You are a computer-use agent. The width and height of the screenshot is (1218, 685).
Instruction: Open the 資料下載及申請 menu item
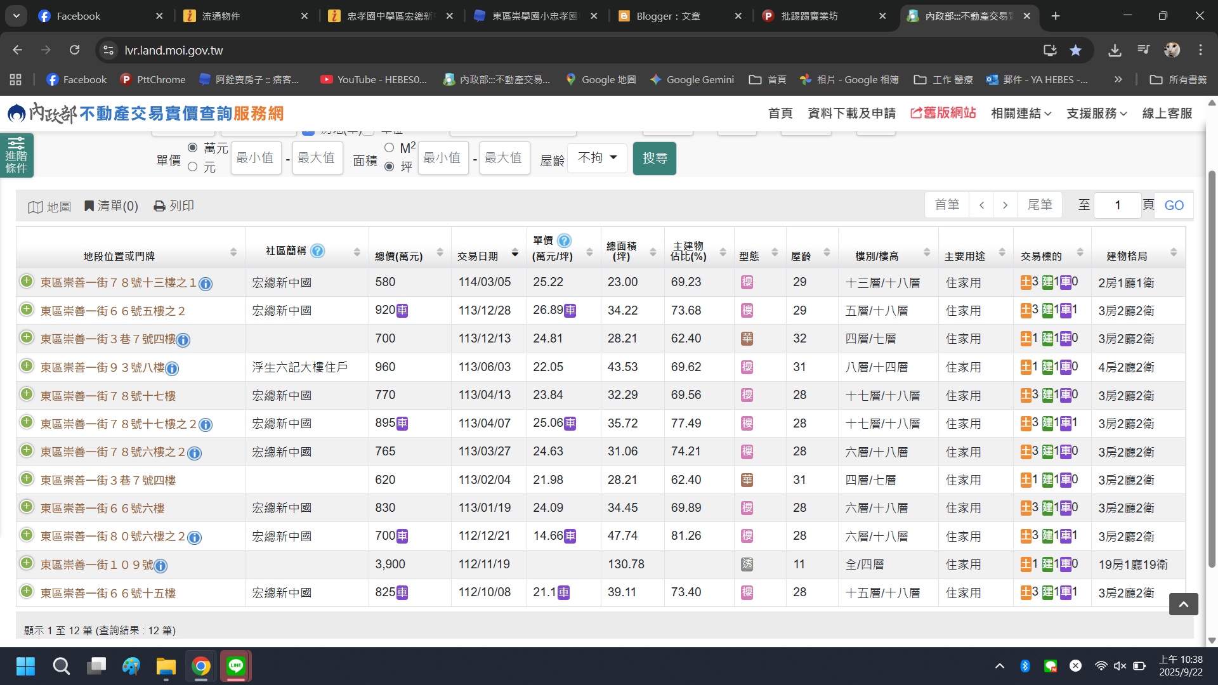tap(851, 114)
